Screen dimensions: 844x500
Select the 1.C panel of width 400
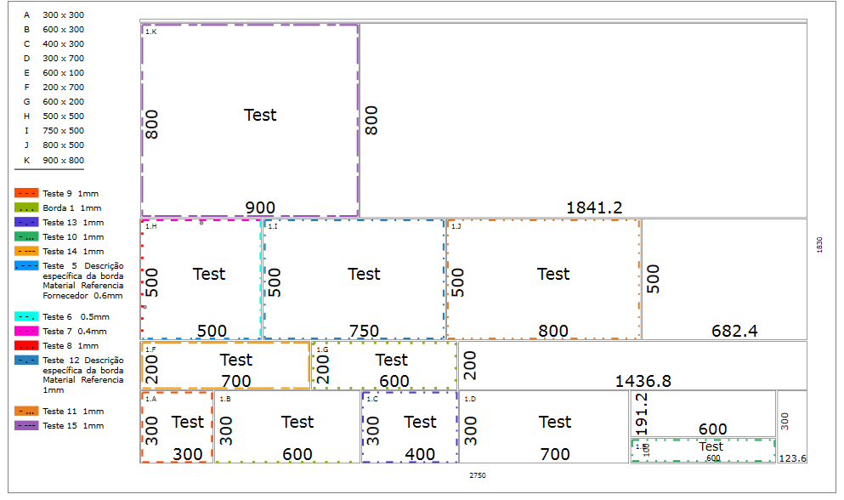tap(410, 427)
